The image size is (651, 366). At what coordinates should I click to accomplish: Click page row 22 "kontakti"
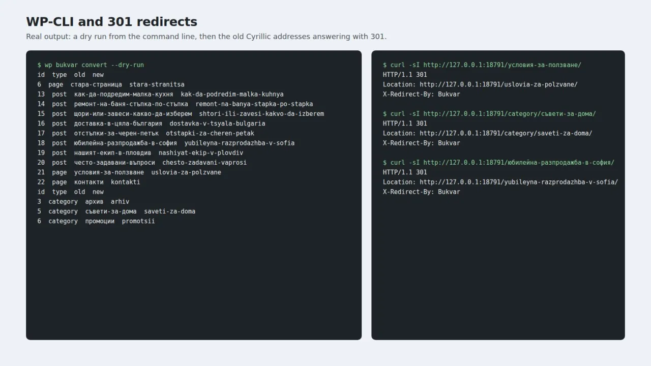pos(88,182)
